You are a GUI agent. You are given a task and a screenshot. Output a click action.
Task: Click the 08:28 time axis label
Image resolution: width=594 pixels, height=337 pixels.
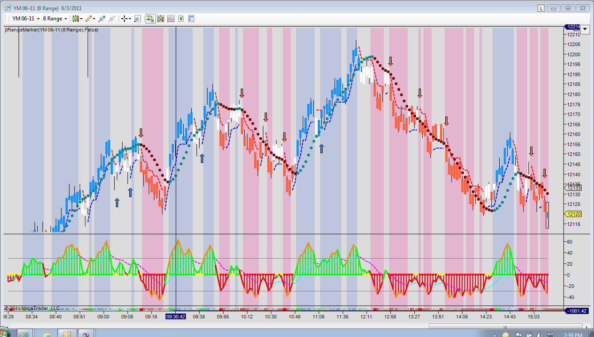9,317
